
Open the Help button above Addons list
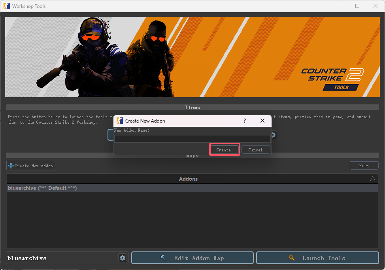(364, 166)
